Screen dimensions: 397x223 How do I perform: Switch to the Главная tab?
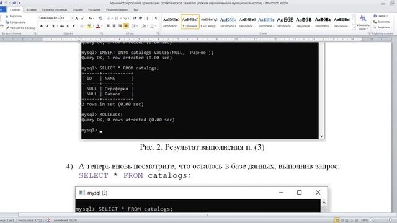coord(15,10)
